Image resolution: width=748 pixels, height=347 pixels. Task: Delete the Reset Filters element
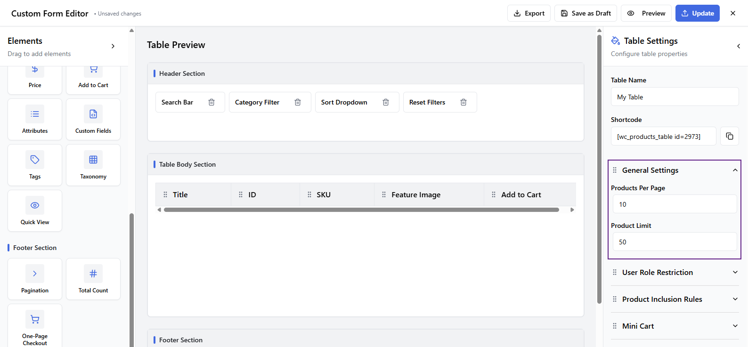pyautogui.click(x=463, y=102)
